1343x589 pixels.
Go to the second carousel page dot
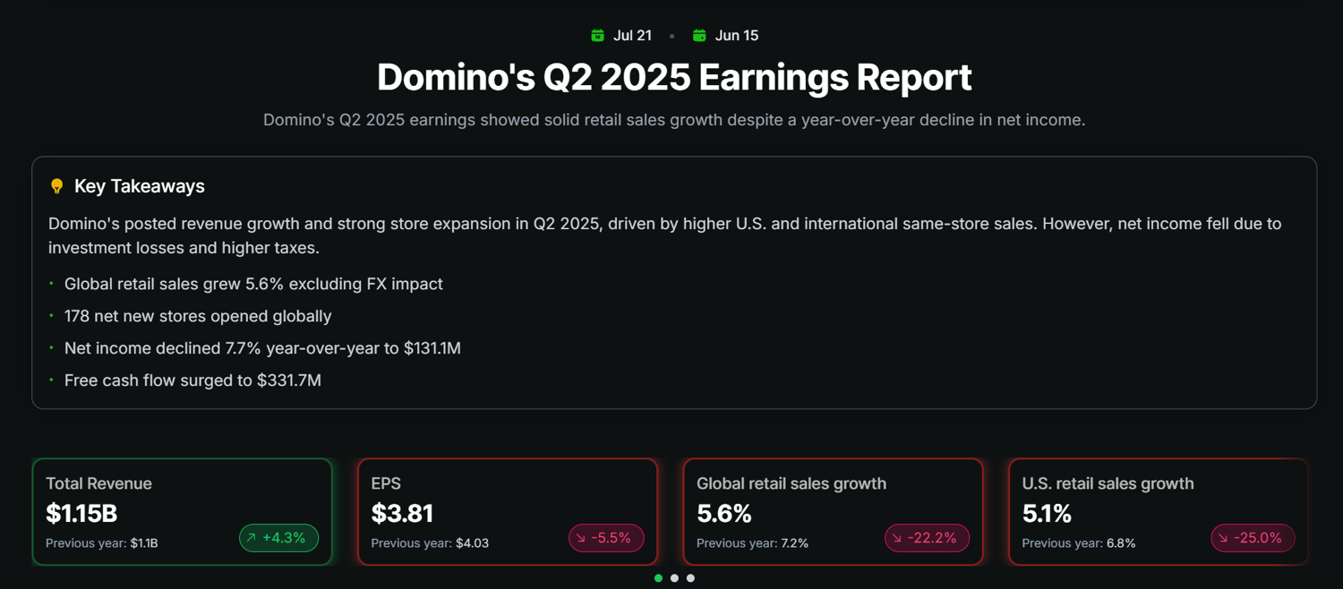coord(675,578)
